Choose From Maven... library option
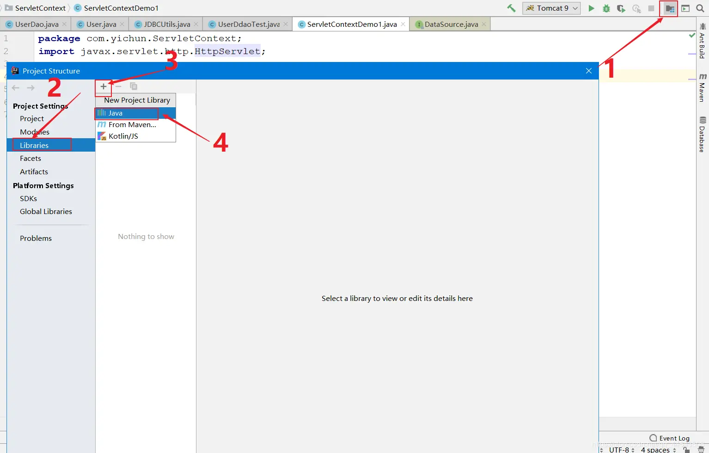Image resolution: width=709 pixels, height=453 pixels. pos(135,124)
